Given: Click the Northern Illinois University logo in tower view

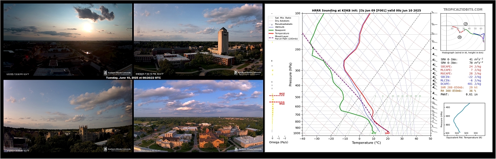Looking at the screenshot, I should pos(248,72).
